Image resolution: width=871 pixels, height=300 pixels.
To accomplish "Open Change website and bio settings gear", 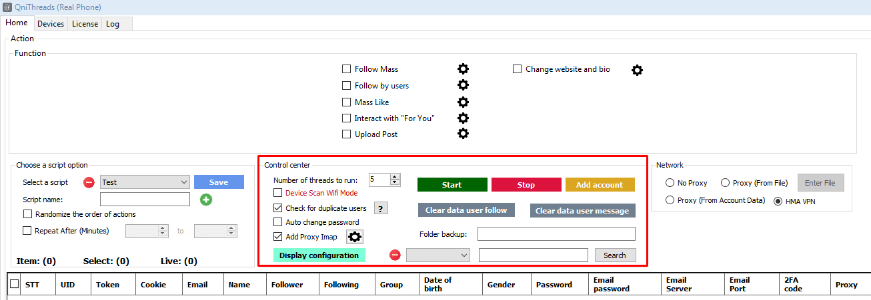I will [637, 70].
